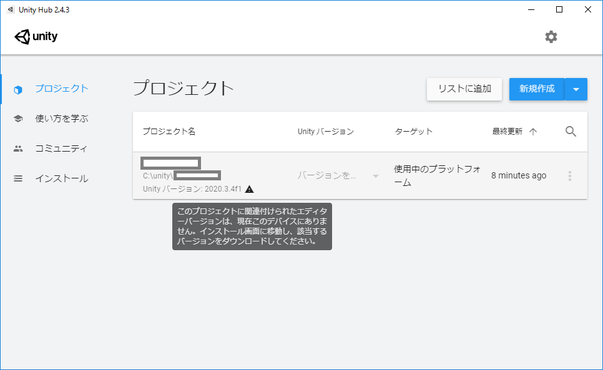Click the 使用中のプラットフォーム target cell
This screenshot has width=603, height=370.
(x=437, y=175)
